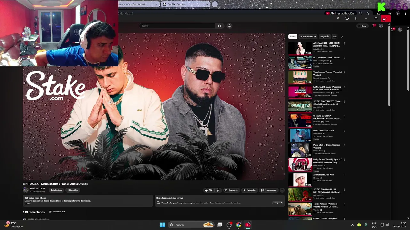Close the Kick Dashboard tab
Viewport: 410px width, 230px height.
[x=156, y=4]
